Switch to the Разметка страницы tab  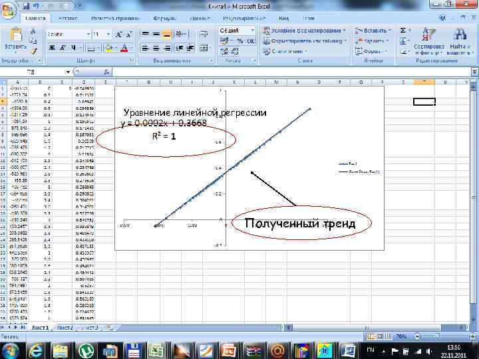pyautogui.click(x=115, y=19)
